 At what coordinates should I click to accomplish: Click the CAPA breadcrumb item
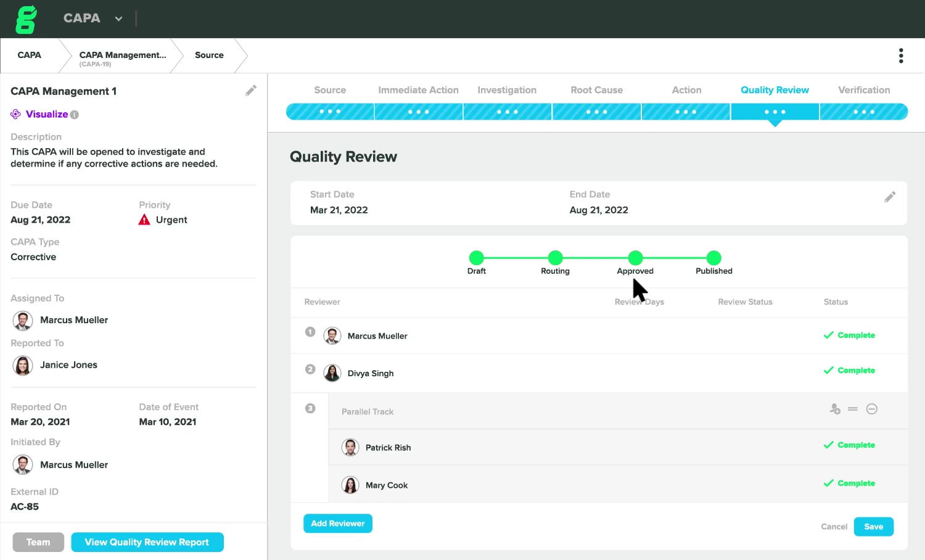[29, 55]
